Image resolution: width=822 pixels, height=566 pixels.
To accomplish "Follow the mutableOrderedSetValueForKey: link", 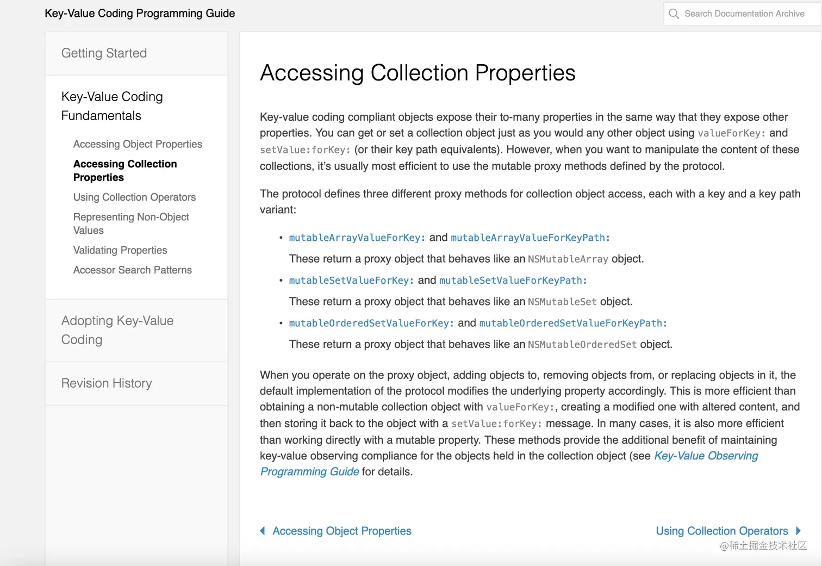I will 371,323.
